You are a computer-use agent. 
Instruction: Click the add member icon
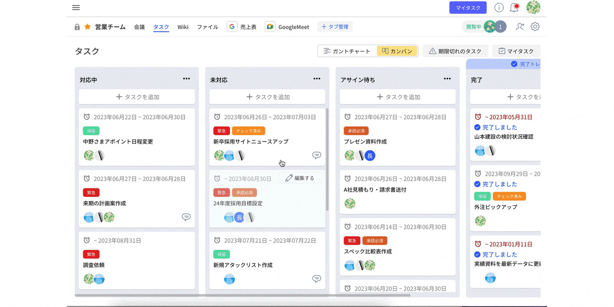click(x=520, y=27)
